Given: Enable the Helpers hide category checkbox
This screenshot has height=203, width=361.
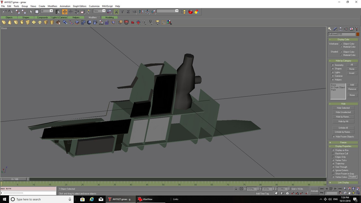Looking at the screenshot, I should (333, 80).
